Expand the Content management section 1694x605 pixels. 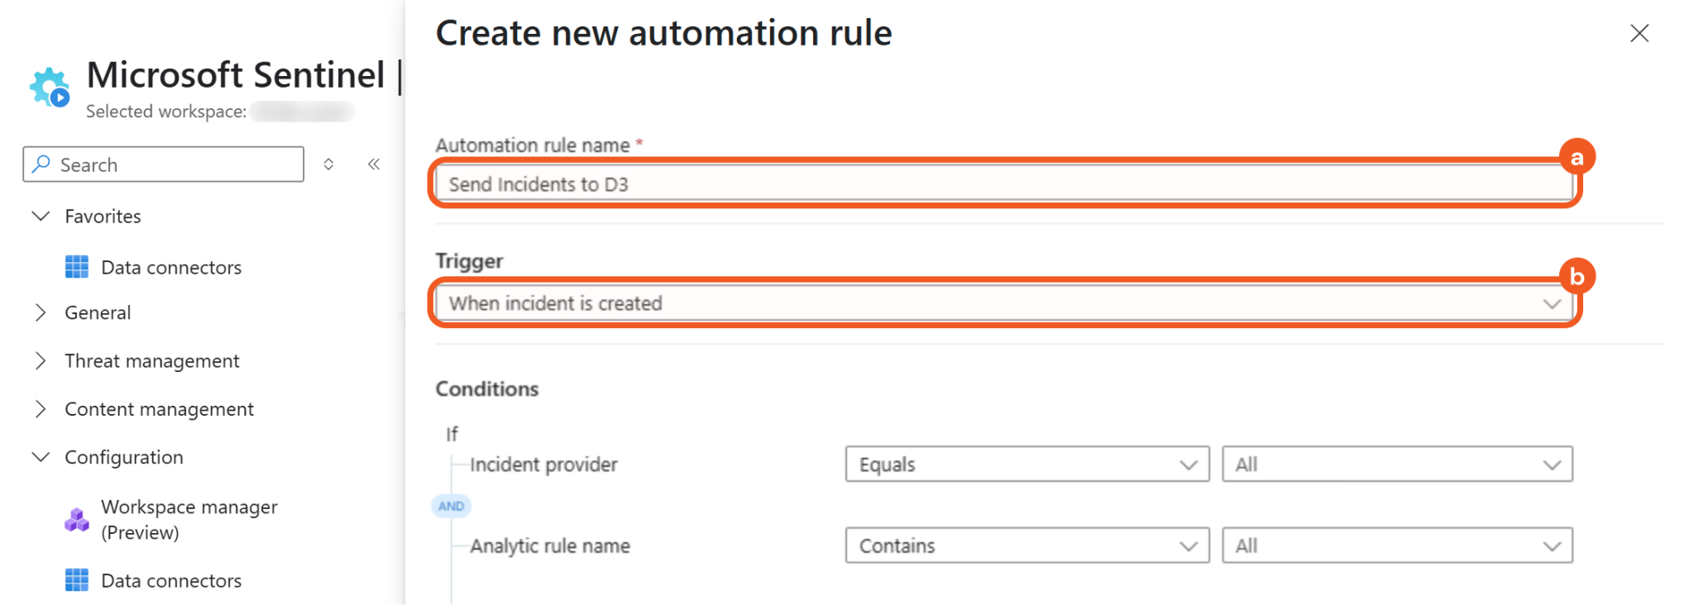[41, 409]
